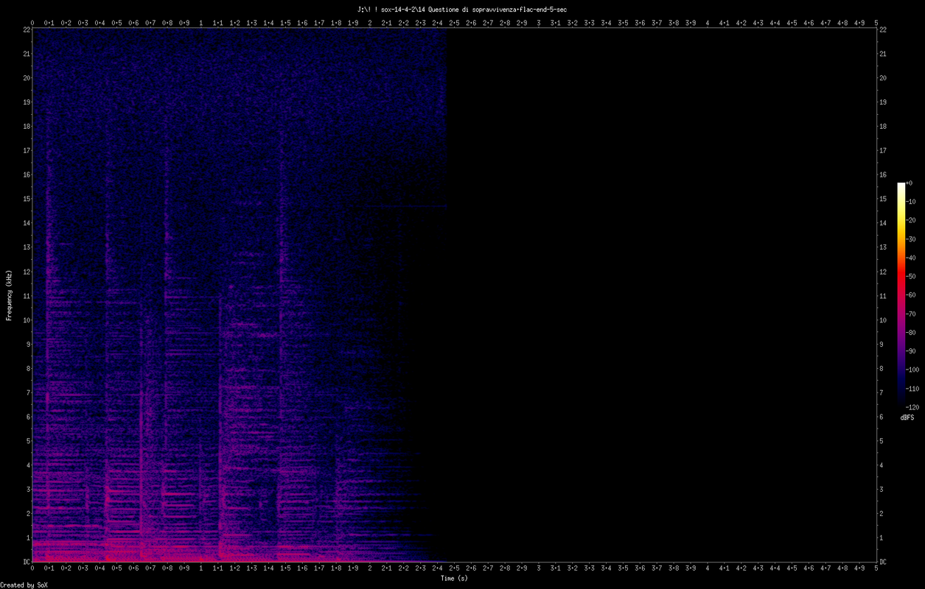This screenshot has width=925, height=589.
Task: Select the "-20" value on color scale
Action: [911, 220]
